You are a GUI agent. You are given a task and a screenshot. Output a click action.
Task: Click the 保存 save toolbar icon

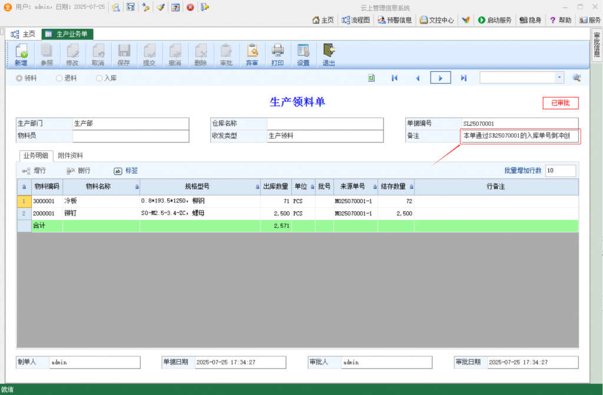[124, 55]
